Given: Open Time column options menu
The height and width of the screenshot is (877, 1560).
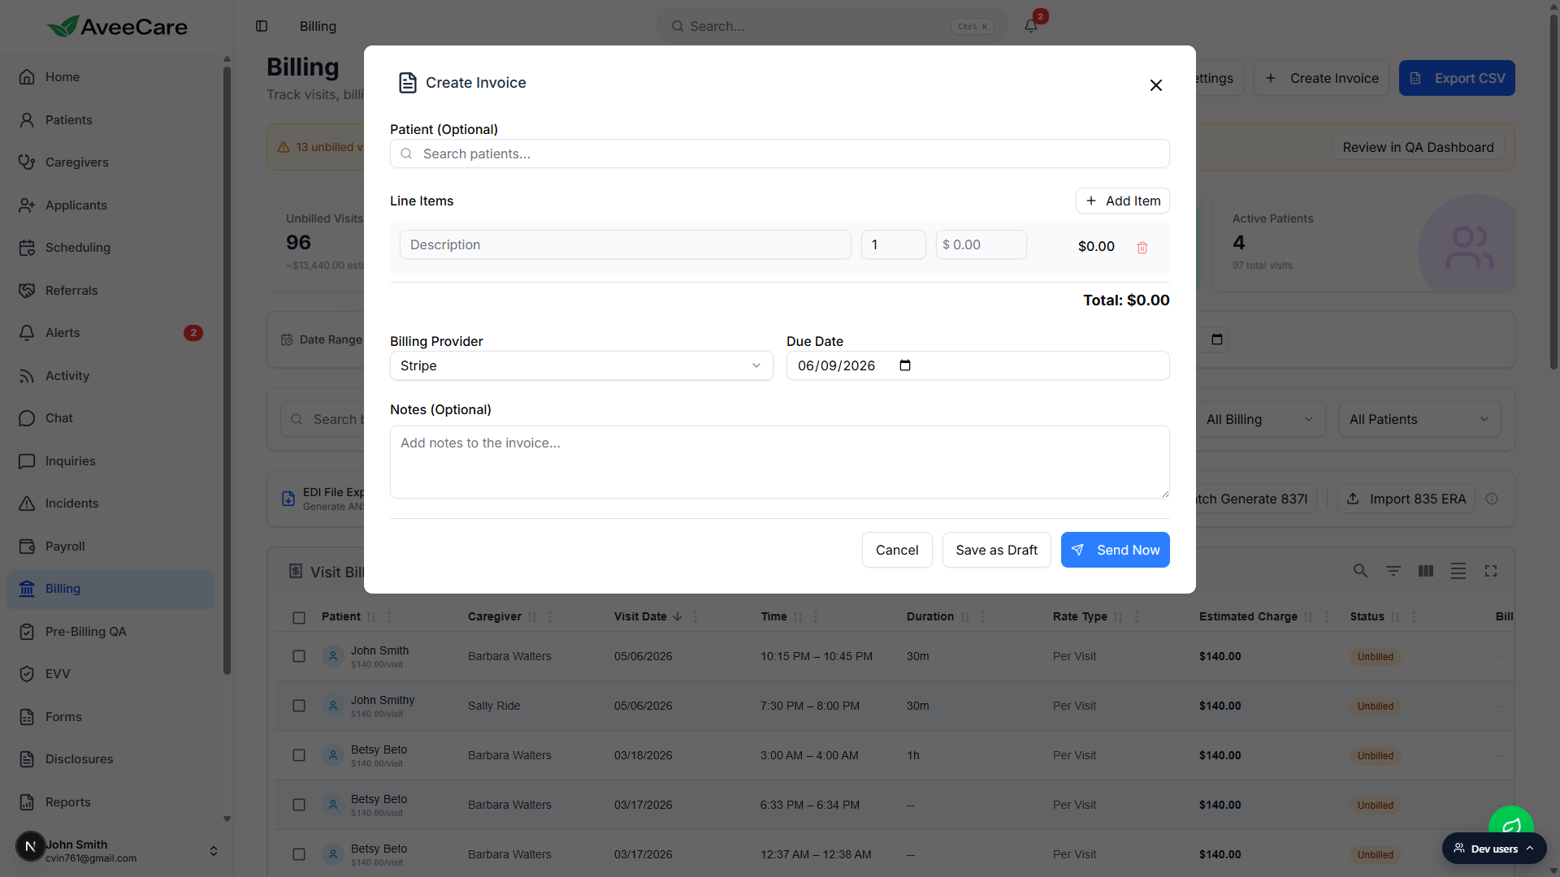Looking at the screenshot, I should pos(816,617).
